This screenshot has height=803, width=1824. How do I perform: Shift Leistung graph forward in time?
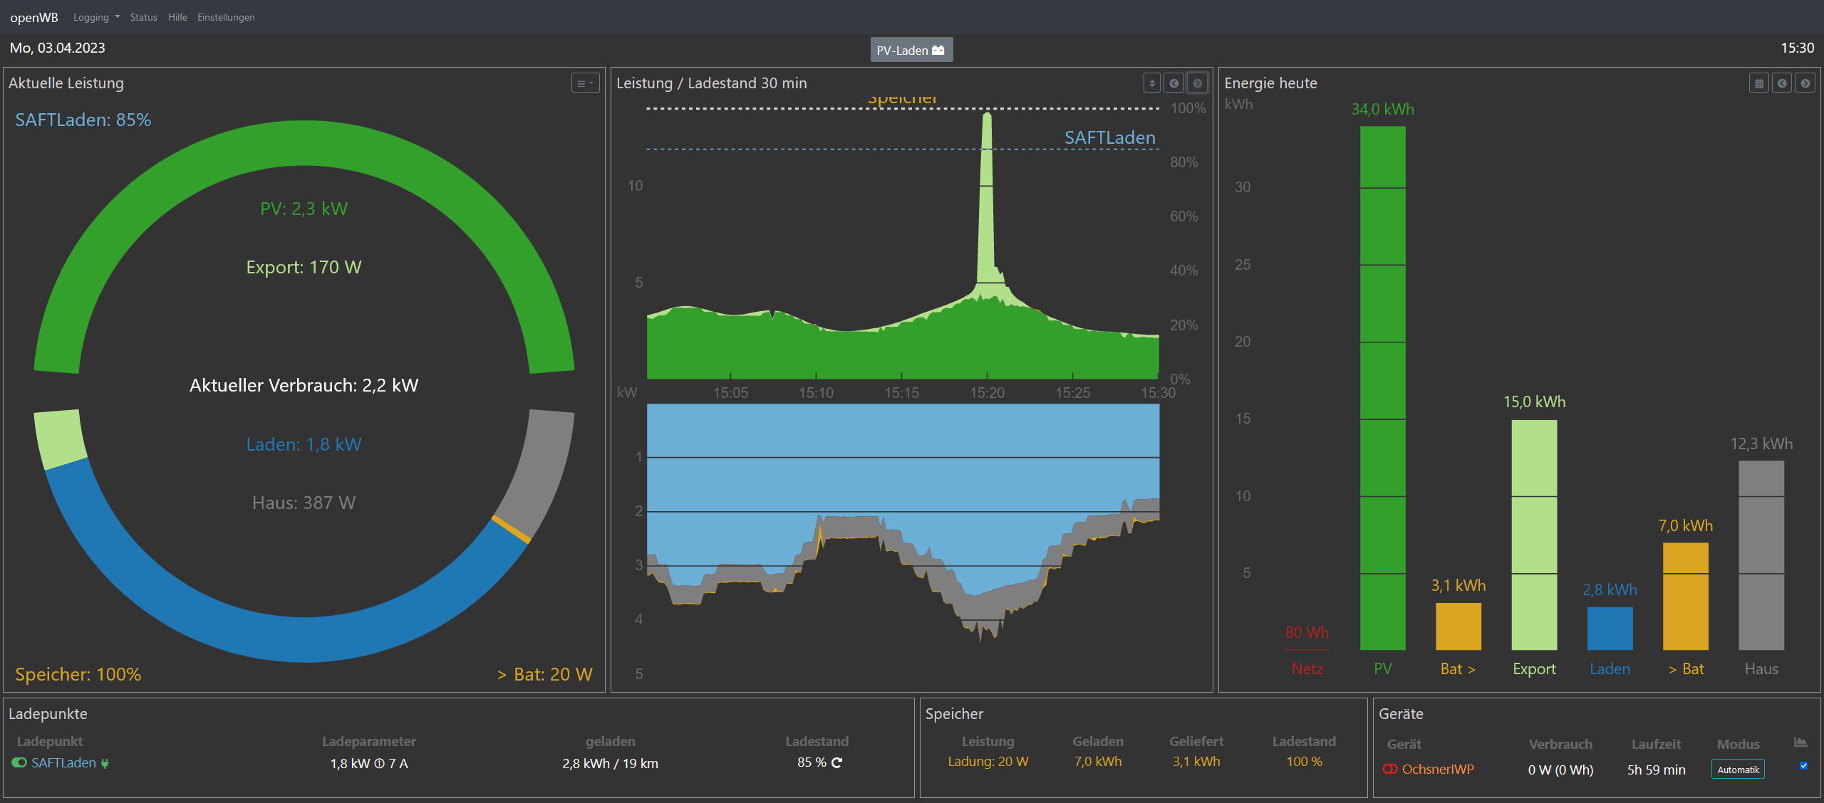coord(1198,83)
